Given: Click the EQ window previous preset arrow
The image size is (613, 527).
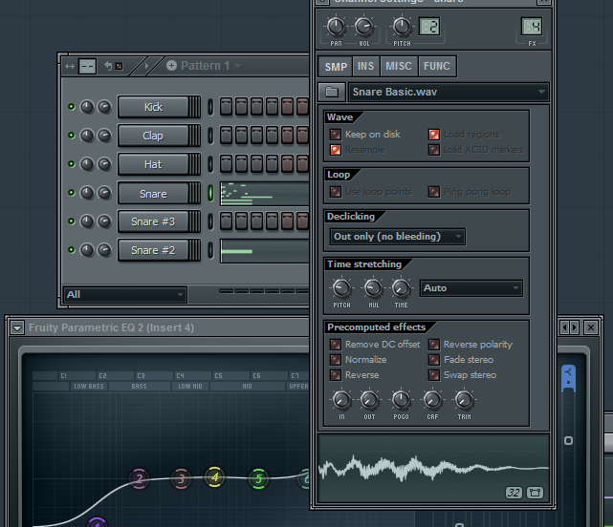Looking at the screenshot, I should pyautogui.click(x=564, y=327).
